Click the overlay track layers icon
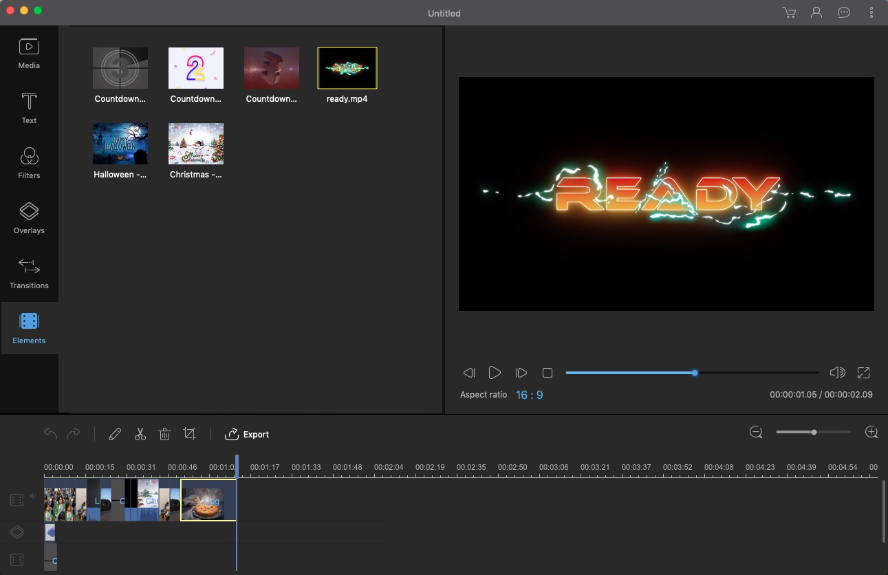Screen dimensions: 888x575 [17, 532]
